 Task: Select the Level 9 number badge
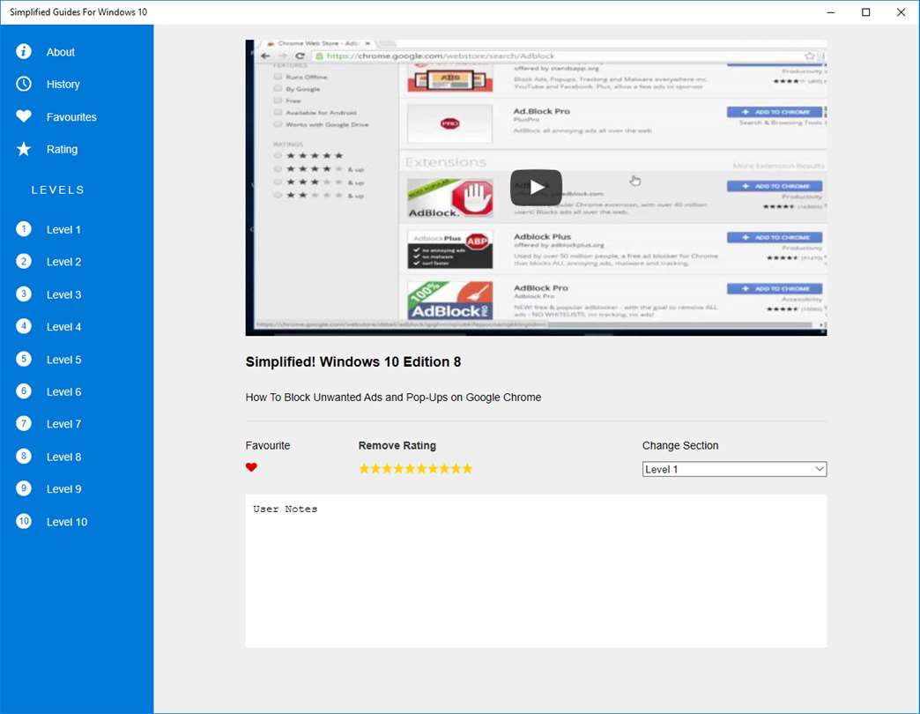pos(24,488)
